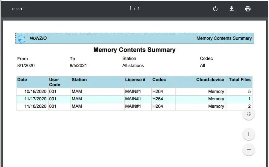269x167 pixels.
Task: Click the Total Files column header
Action: (239, 80)
